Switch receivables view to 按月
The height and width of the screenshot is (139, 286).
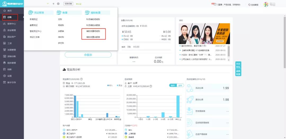coord(173,85)
